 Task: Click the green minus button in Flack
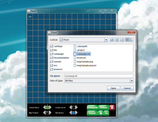click(x=106, y=113)
